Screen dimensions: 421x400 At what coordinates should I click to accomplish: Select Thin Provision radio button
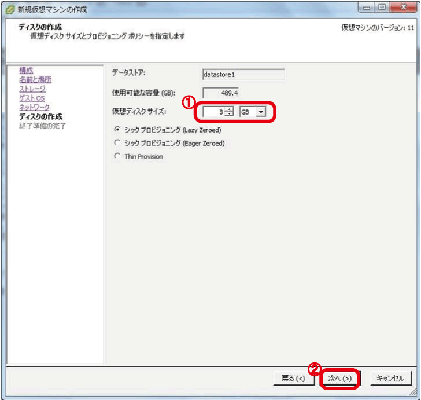coord(117,156)
